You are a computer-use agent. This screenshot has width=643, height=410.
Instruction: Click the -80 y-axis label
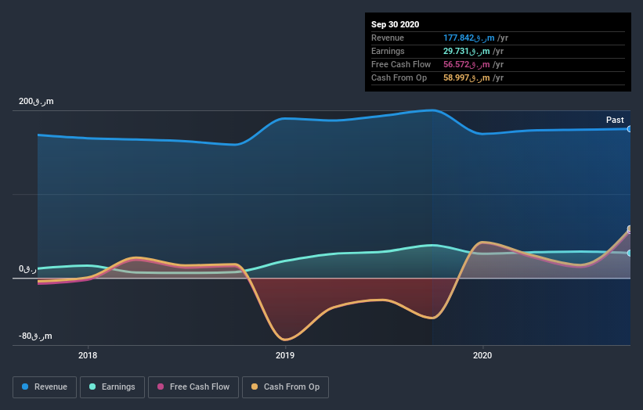(35, 336)
